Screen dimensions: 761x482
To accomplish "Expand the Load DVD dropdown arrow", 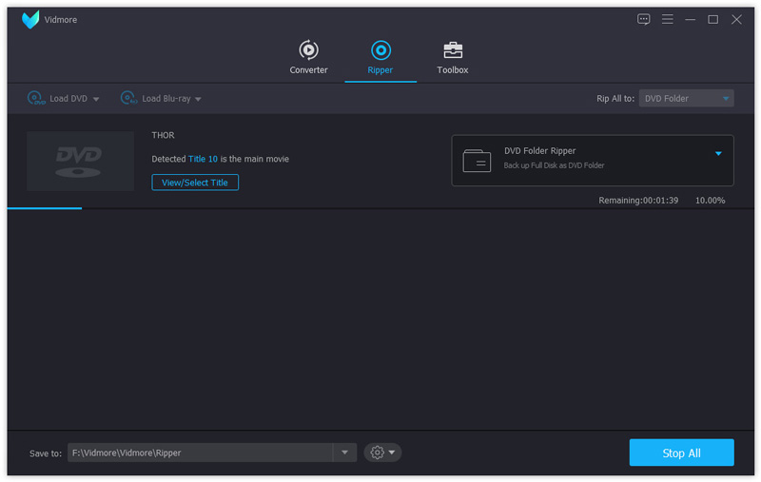I will pyautogui.click(x=96, y=99).
